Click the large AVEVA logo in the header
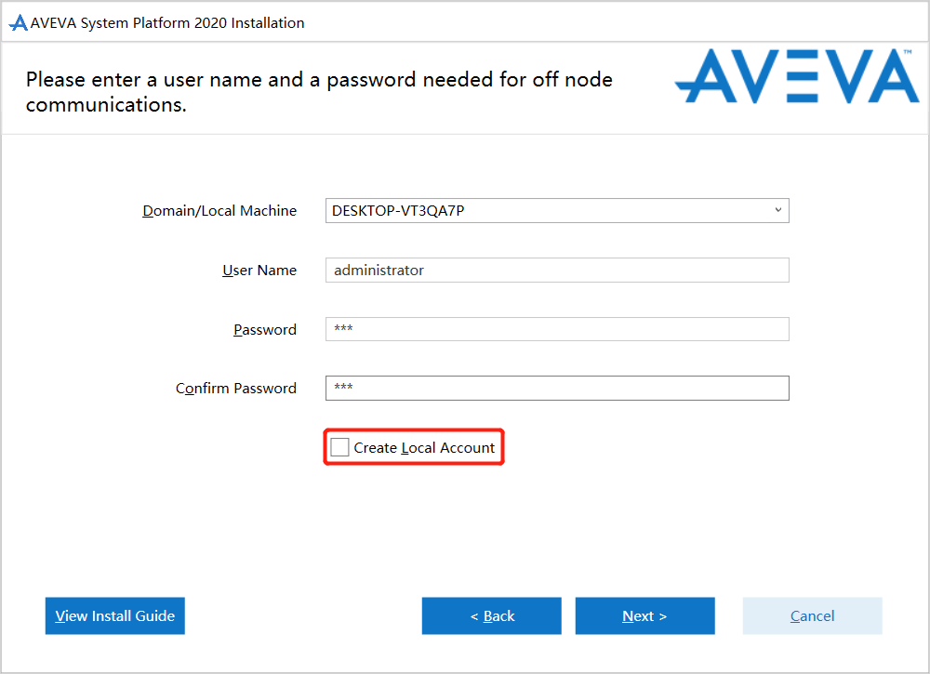Viewport: 930px width, 674px height. (796, 76)
